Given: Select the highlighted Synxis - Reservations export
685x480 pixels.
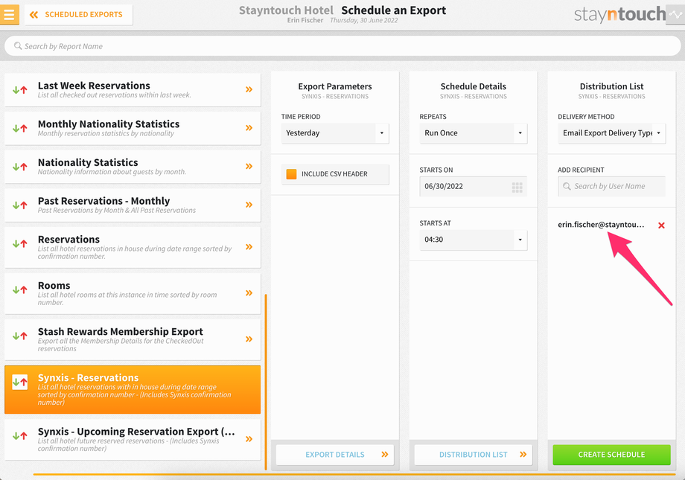Looking at the screenshot, I should [133, 390].
